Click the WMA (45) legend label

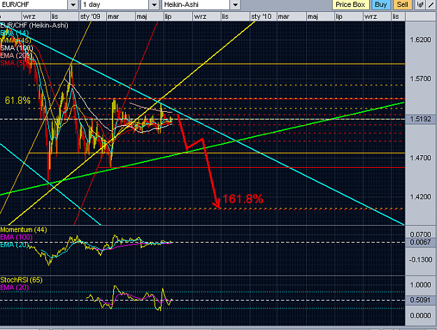tap(15, 41)
